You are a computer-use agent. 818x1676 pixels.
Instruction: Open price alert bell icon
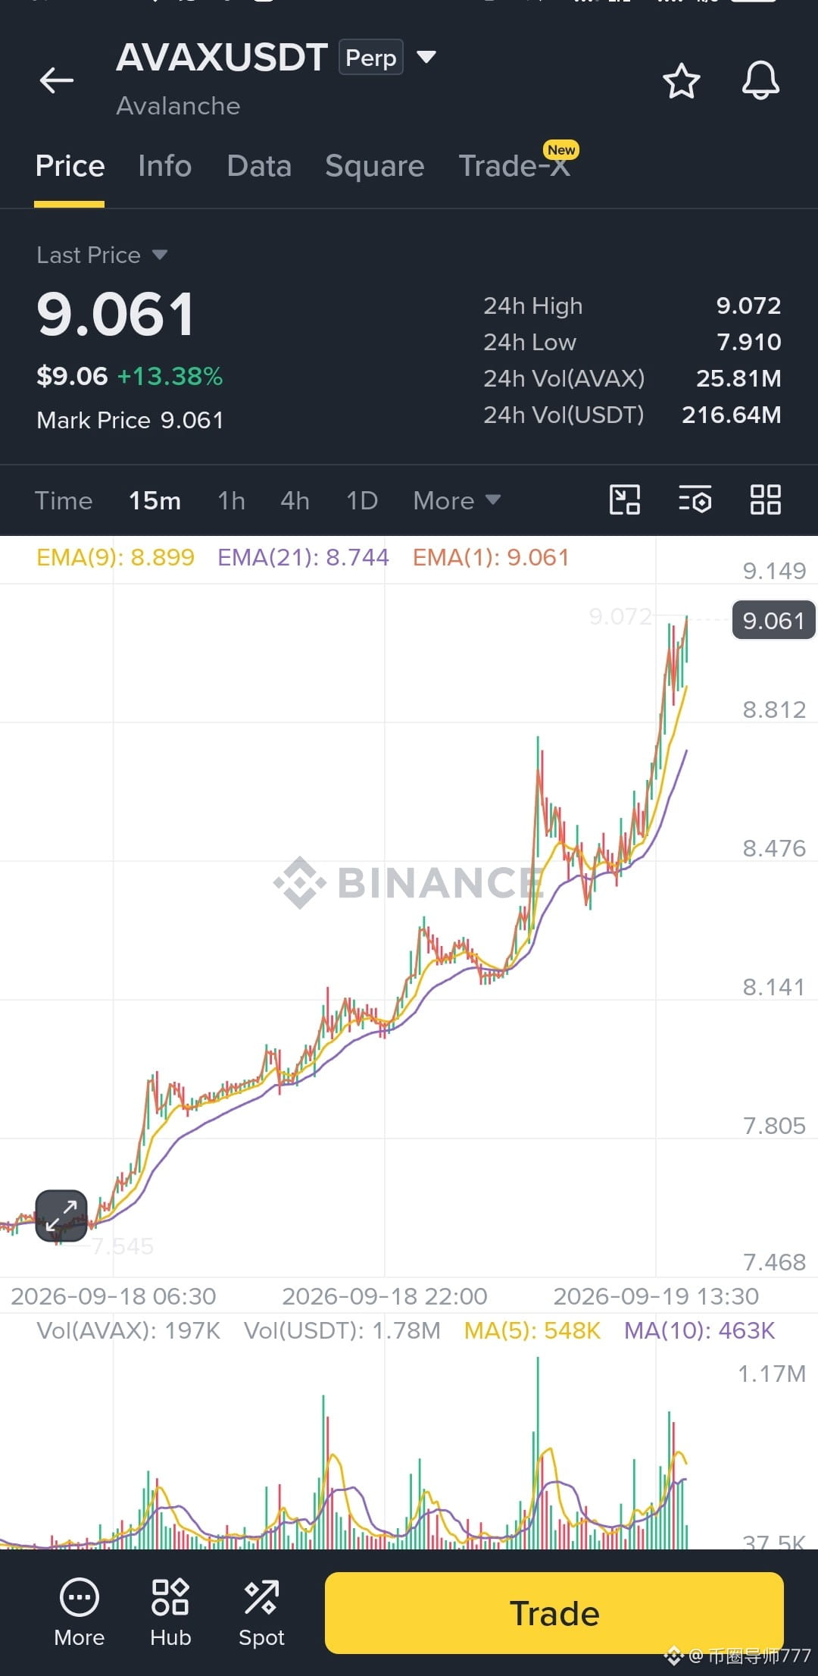tap(760, 80)
